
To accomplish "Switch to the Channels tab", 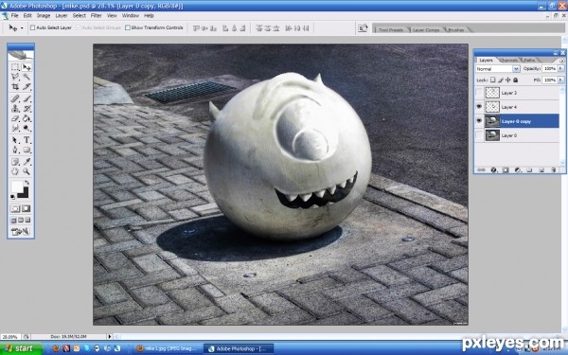I will point(507,61).
